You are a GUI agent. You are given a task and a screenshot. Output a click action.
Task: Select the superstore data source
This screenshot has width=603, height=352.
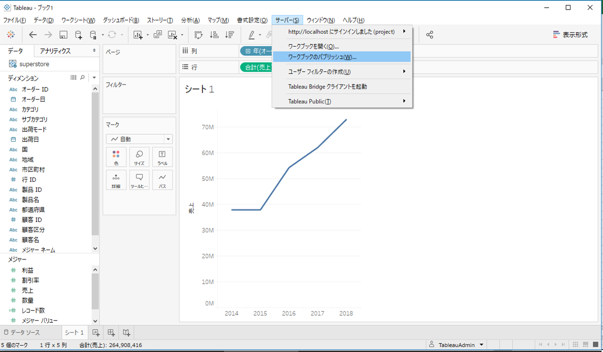(34, 64)
